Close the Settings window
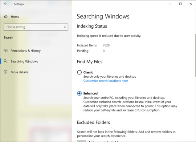 tap(191, 4)
